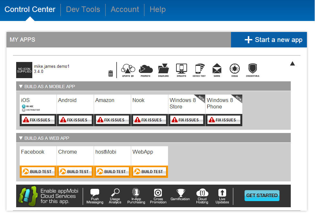
Task: Click the Facebook web app label
Action: point(33,152)
